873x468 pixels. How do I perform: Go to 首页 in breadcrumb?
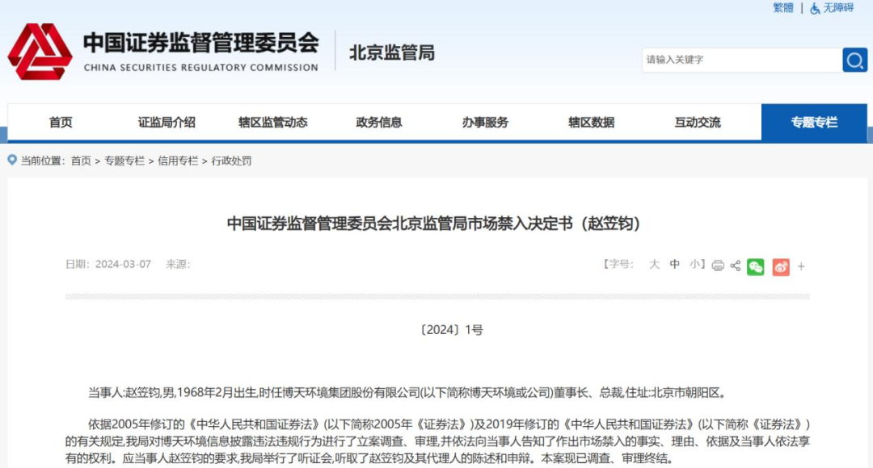(x=81, y=161)
